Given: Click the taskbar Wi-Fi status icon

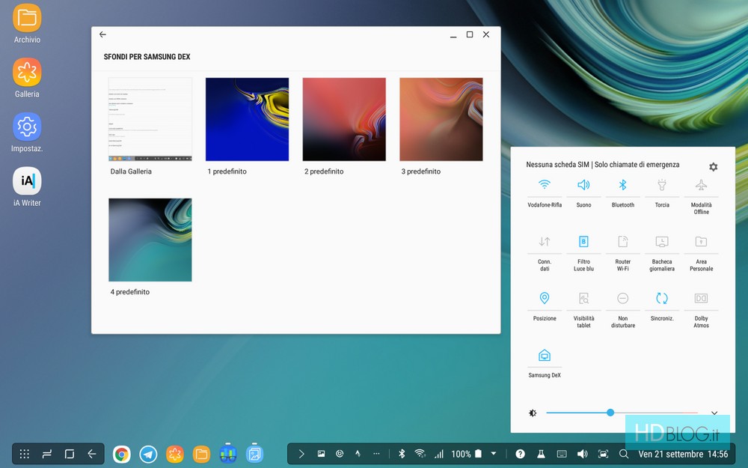Looking at the screenshot, I should (x=420, y=455).
